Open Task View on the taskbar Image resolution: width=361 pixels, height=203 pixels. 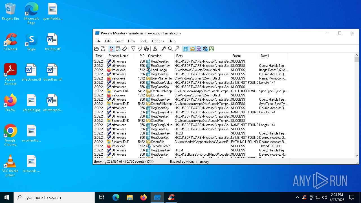click(102, 197)
